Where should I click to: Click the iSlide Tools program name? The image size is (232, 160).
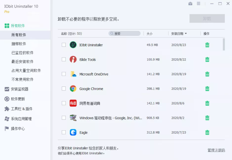[x=87, y=60]
